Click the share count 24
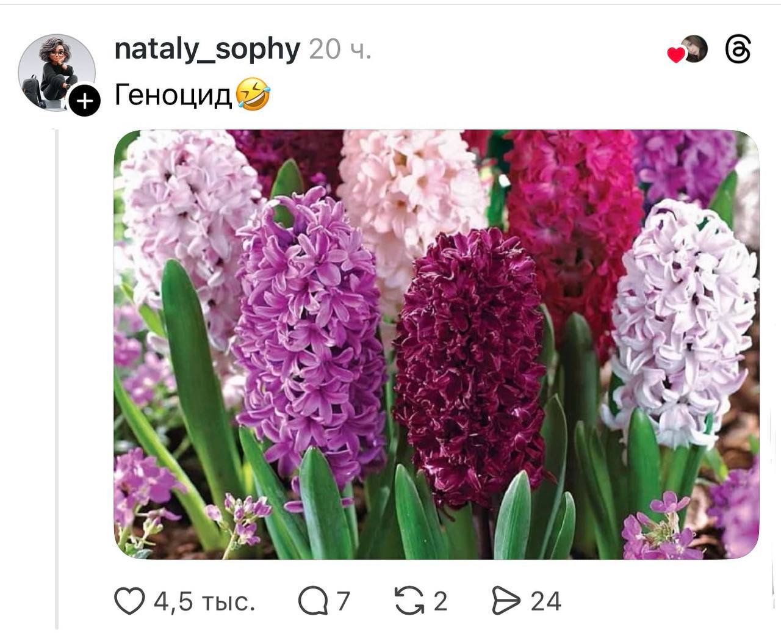The width and height of the screenshot is (781, 633). 545,602
